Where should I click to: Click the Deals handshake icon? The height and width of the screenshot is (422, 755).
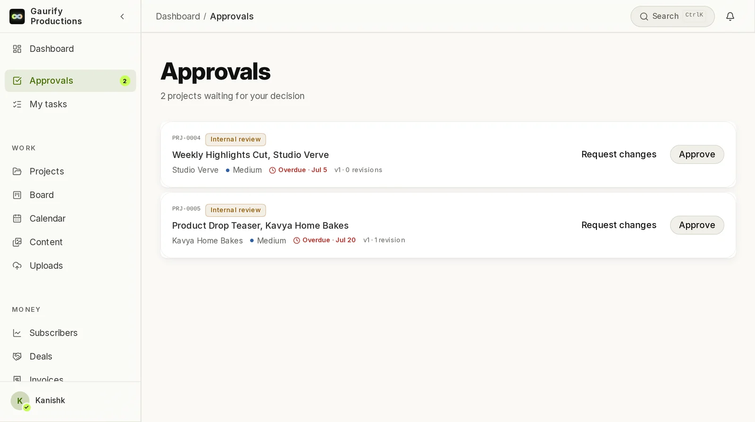(17, 356)
